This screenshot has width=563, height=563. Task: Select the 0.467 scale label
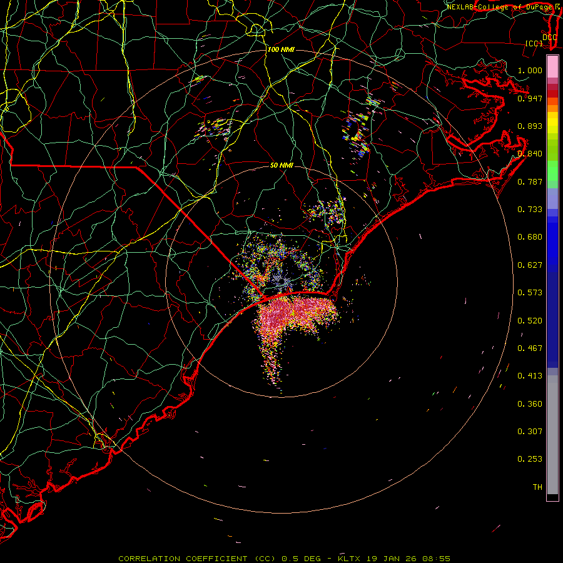click(530, 348)
